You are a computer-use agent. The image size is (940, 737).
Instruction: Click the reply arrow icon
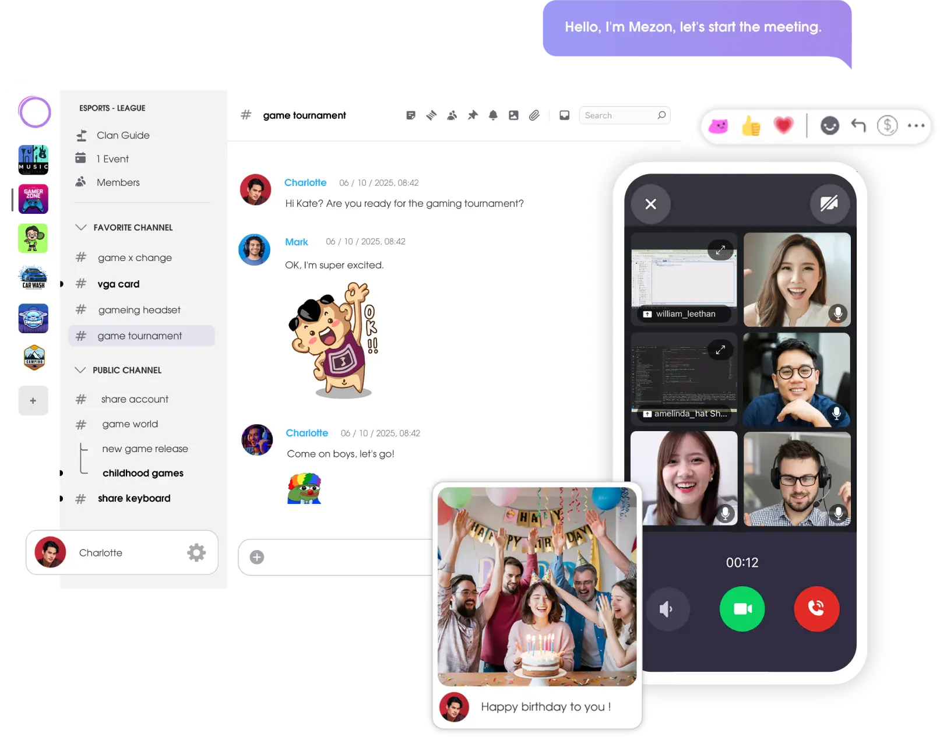(858, 125)
